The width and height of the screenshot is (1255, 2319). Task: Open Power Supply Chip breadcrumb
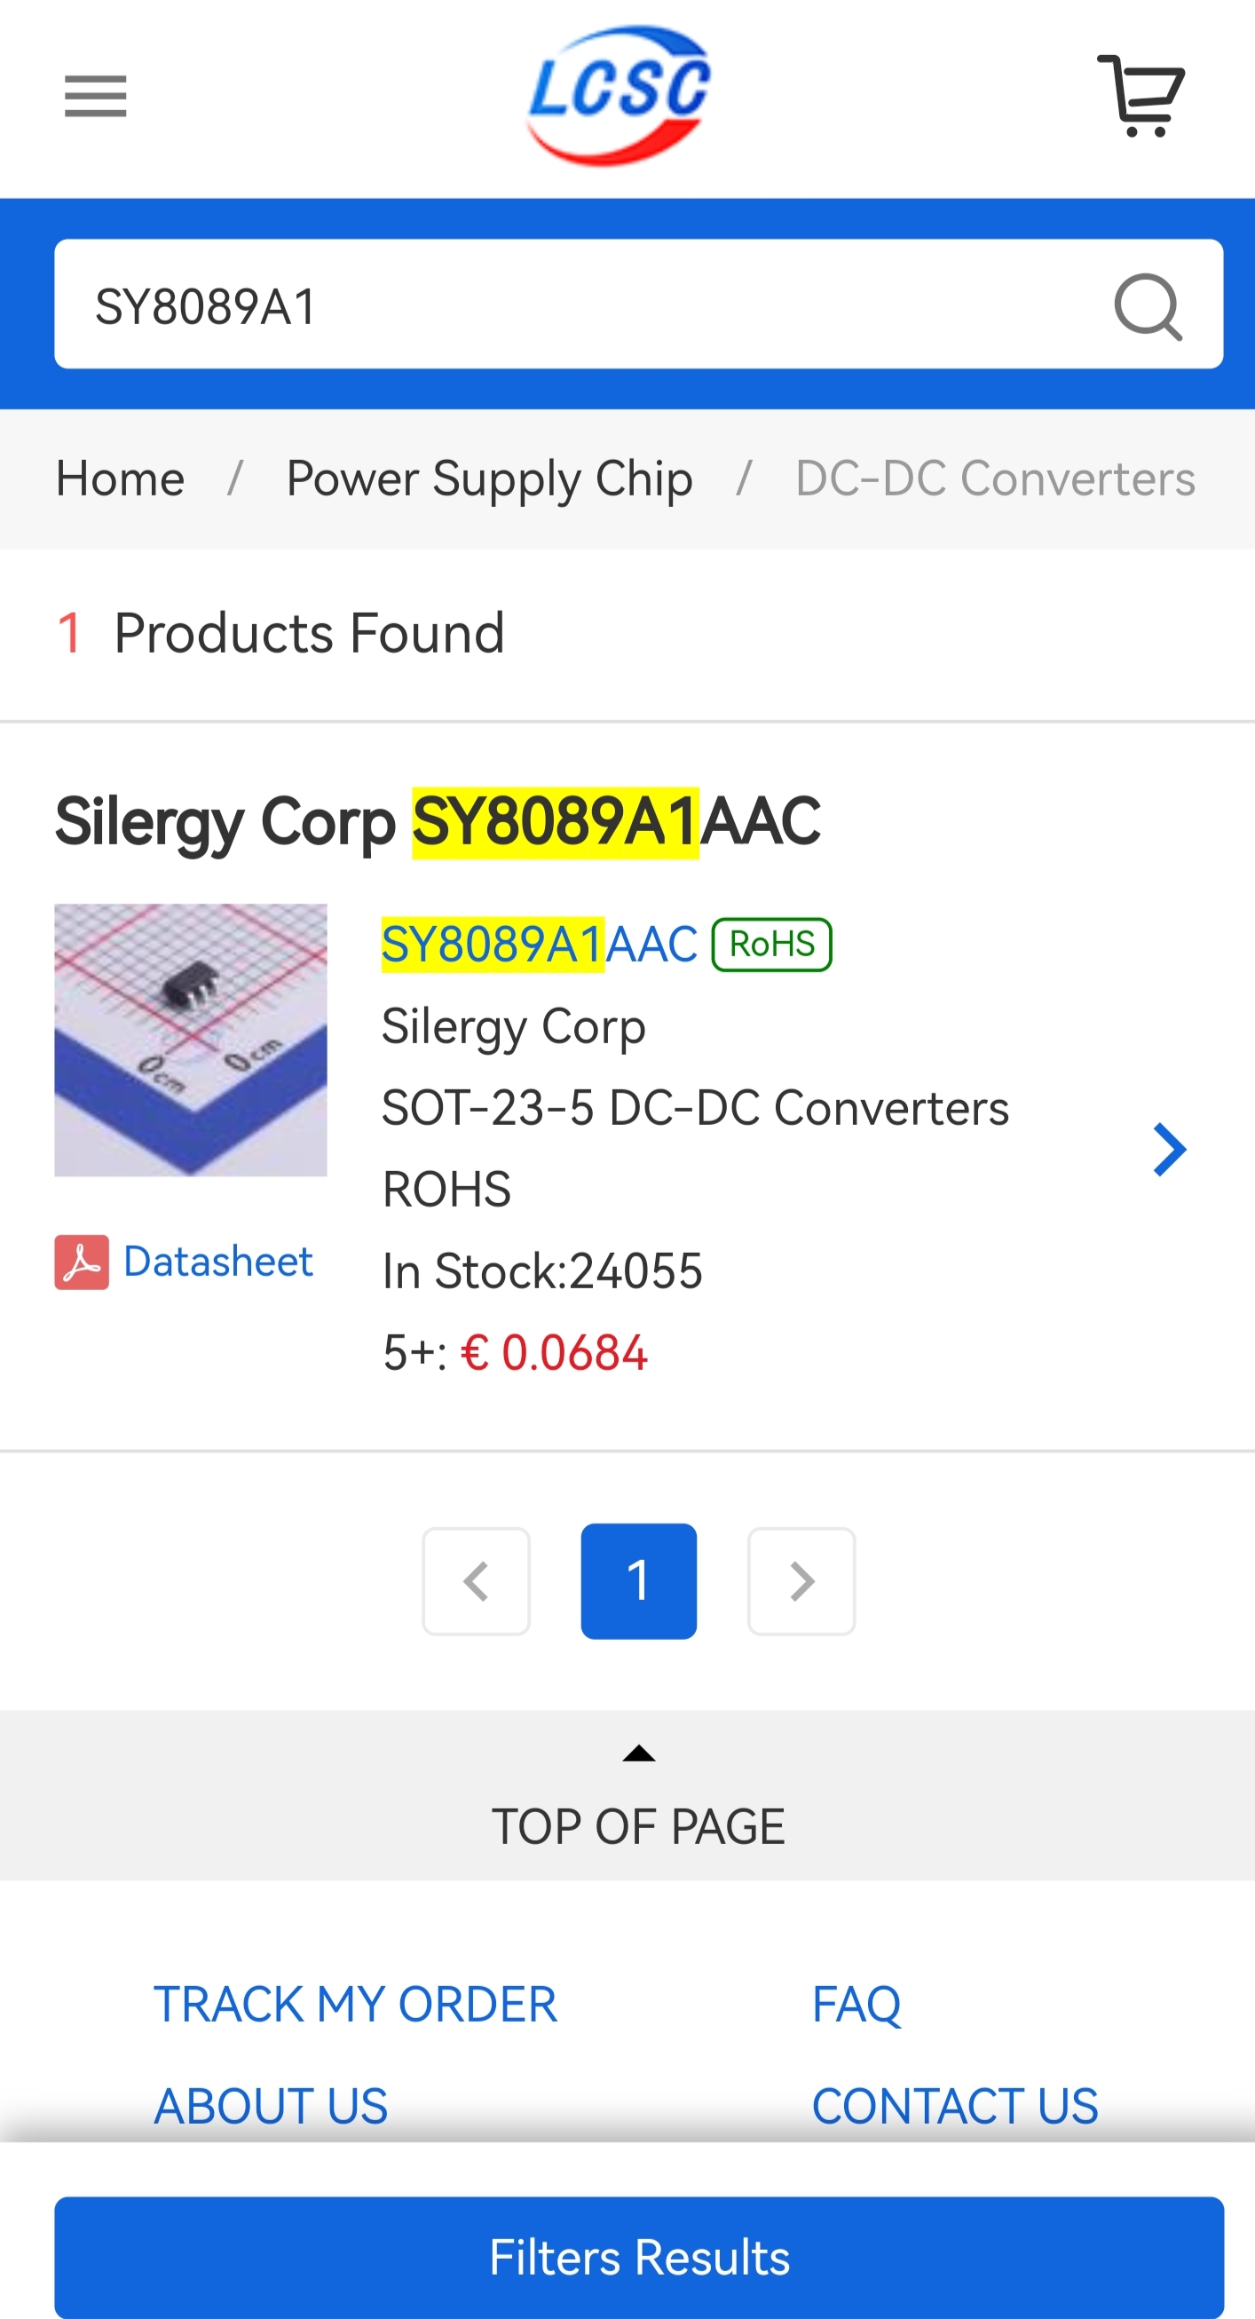pyautogui.click(x=489, y=479)
